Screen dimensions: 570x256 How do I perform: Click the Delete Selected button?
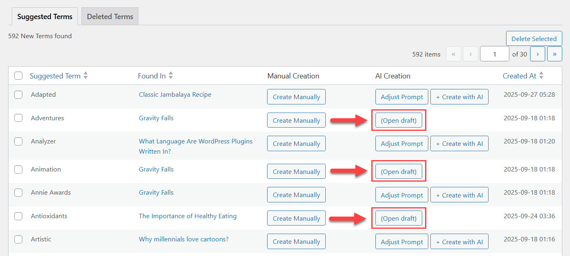(534, 39)
